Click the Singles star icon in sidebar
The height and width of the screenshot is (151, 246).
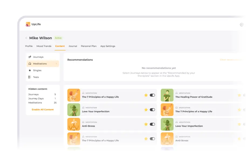point(30,70)
